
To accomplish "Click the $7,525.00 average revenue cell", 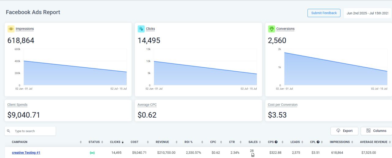I will (x=368, y=152).
